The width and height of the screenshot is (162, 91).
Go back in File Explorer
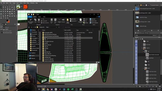click(29, 27)
